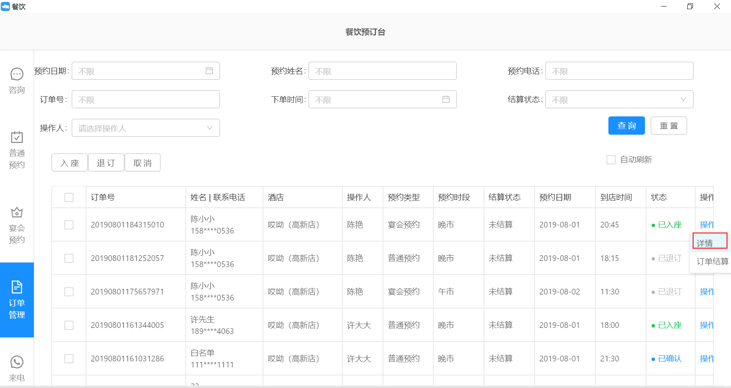Focus the 预约日期 date field

146,71
